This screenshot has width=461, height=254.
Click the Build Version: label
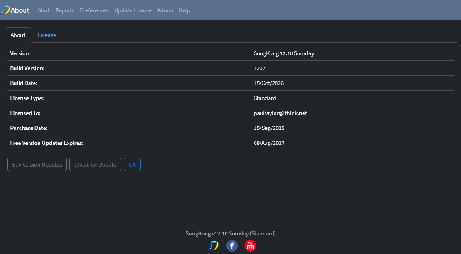[27, 68]
